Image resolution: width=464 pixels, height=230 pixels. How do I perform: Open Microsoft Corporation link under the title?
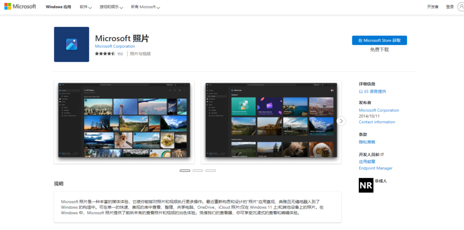coord(115,46)
